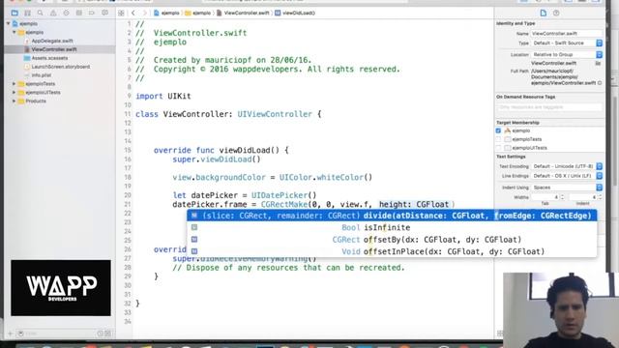
Task: Toggle ejemplo target membership checkbox
Action: (498, 130)
